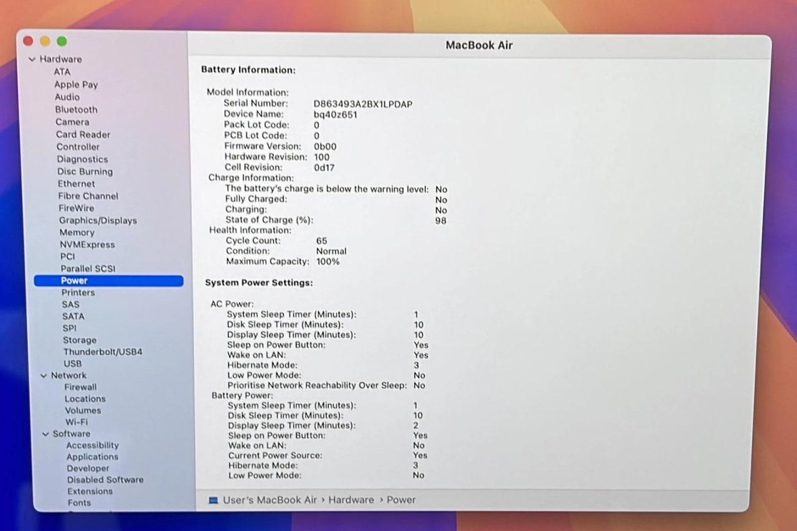Screen dimensions: 797x531
Task: Click the Battery Information heading
Action: (x=248, y=70)
